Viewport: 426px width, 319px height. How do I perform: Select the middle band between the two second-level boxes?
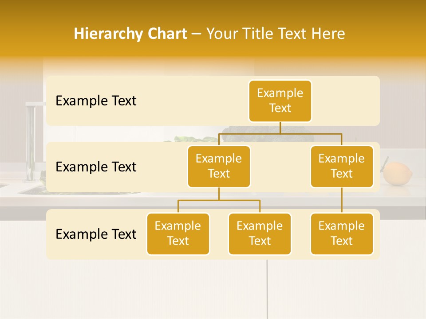tap(280, 167)
